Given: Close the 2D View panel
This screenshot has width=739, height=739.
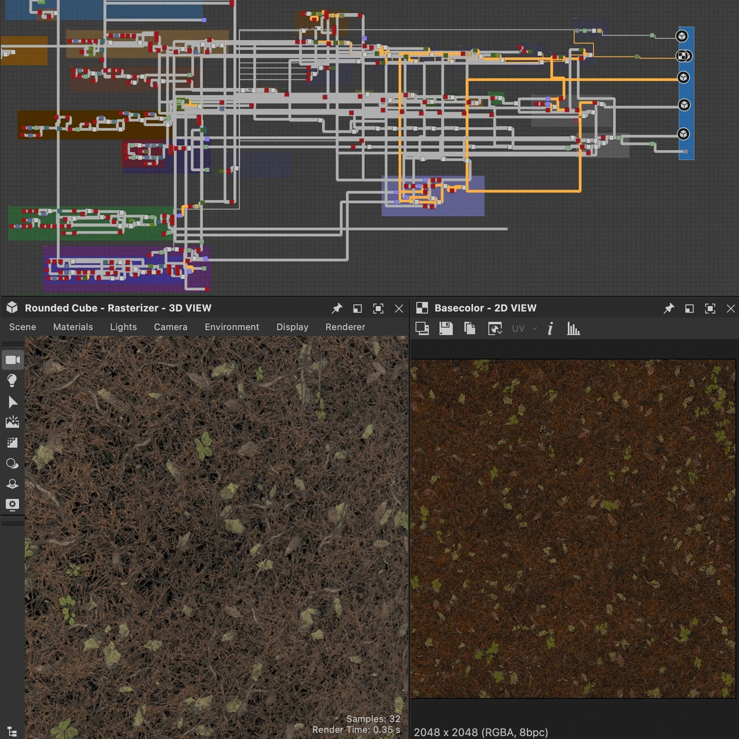Looking at the screenshot, I should (731, 308).
